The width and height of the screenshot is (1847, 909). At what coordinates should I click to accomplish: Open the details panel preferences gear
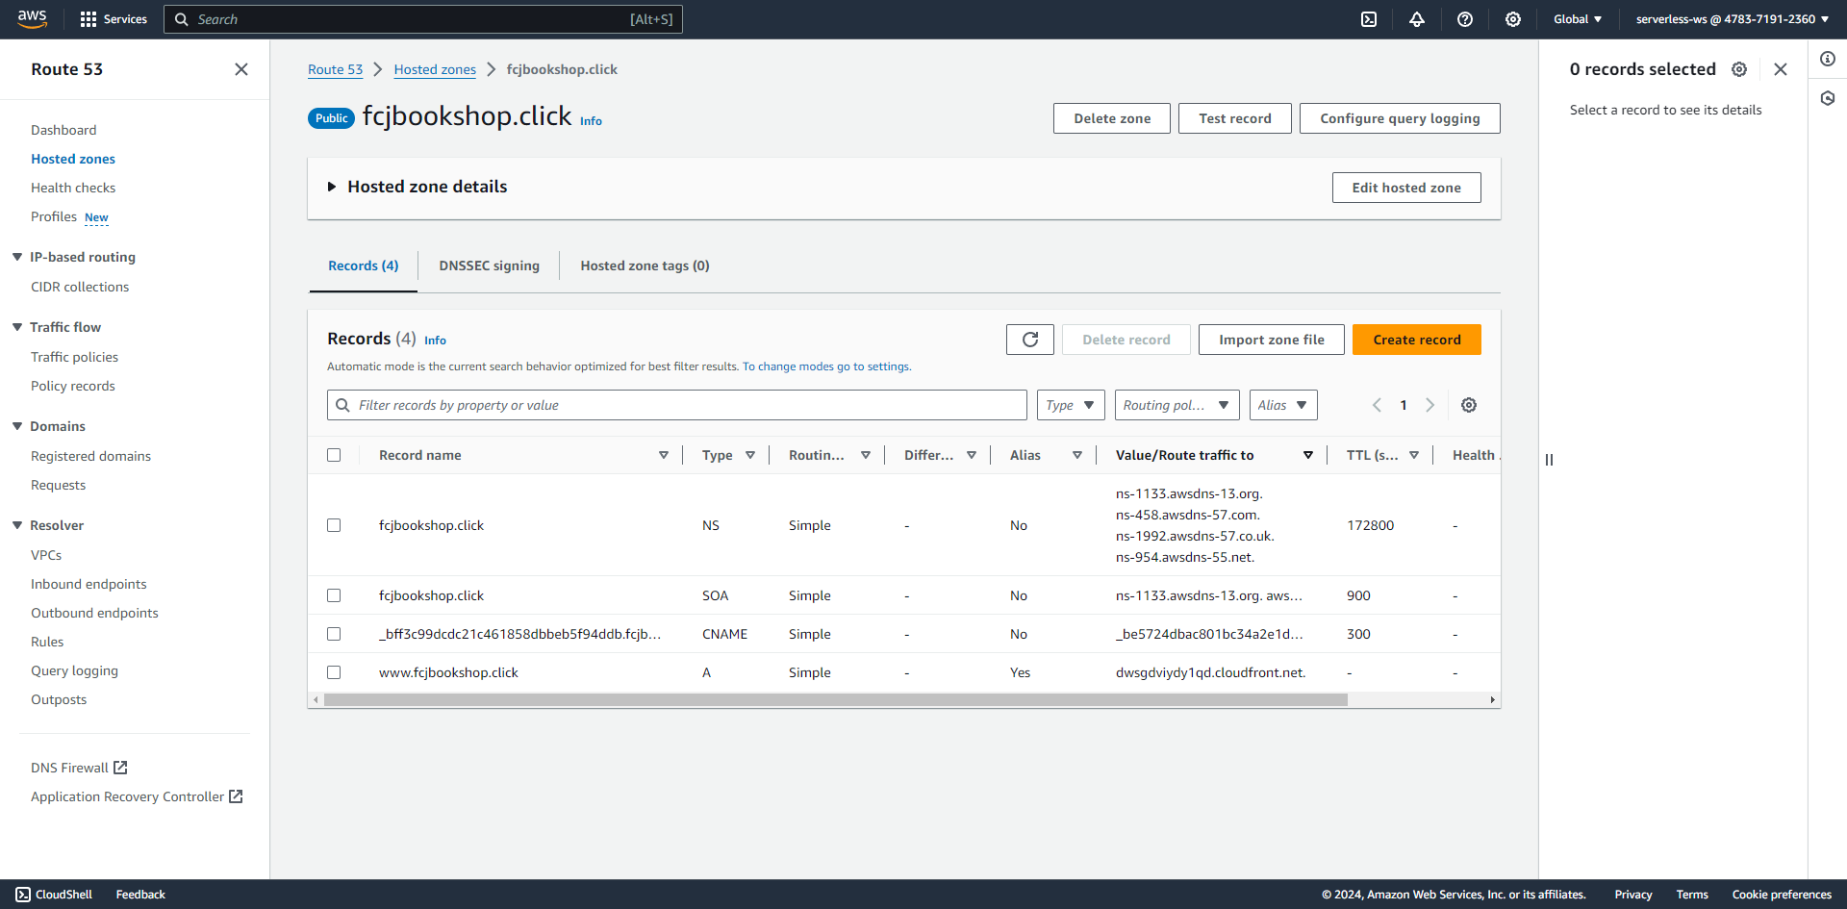click(1739, 69)
